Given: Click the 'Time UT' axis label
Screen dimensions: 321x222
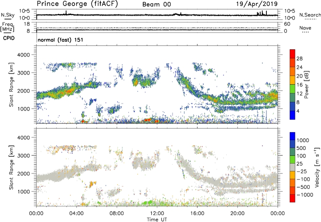Looking at the screenshot, I should (x=157, y=220).
